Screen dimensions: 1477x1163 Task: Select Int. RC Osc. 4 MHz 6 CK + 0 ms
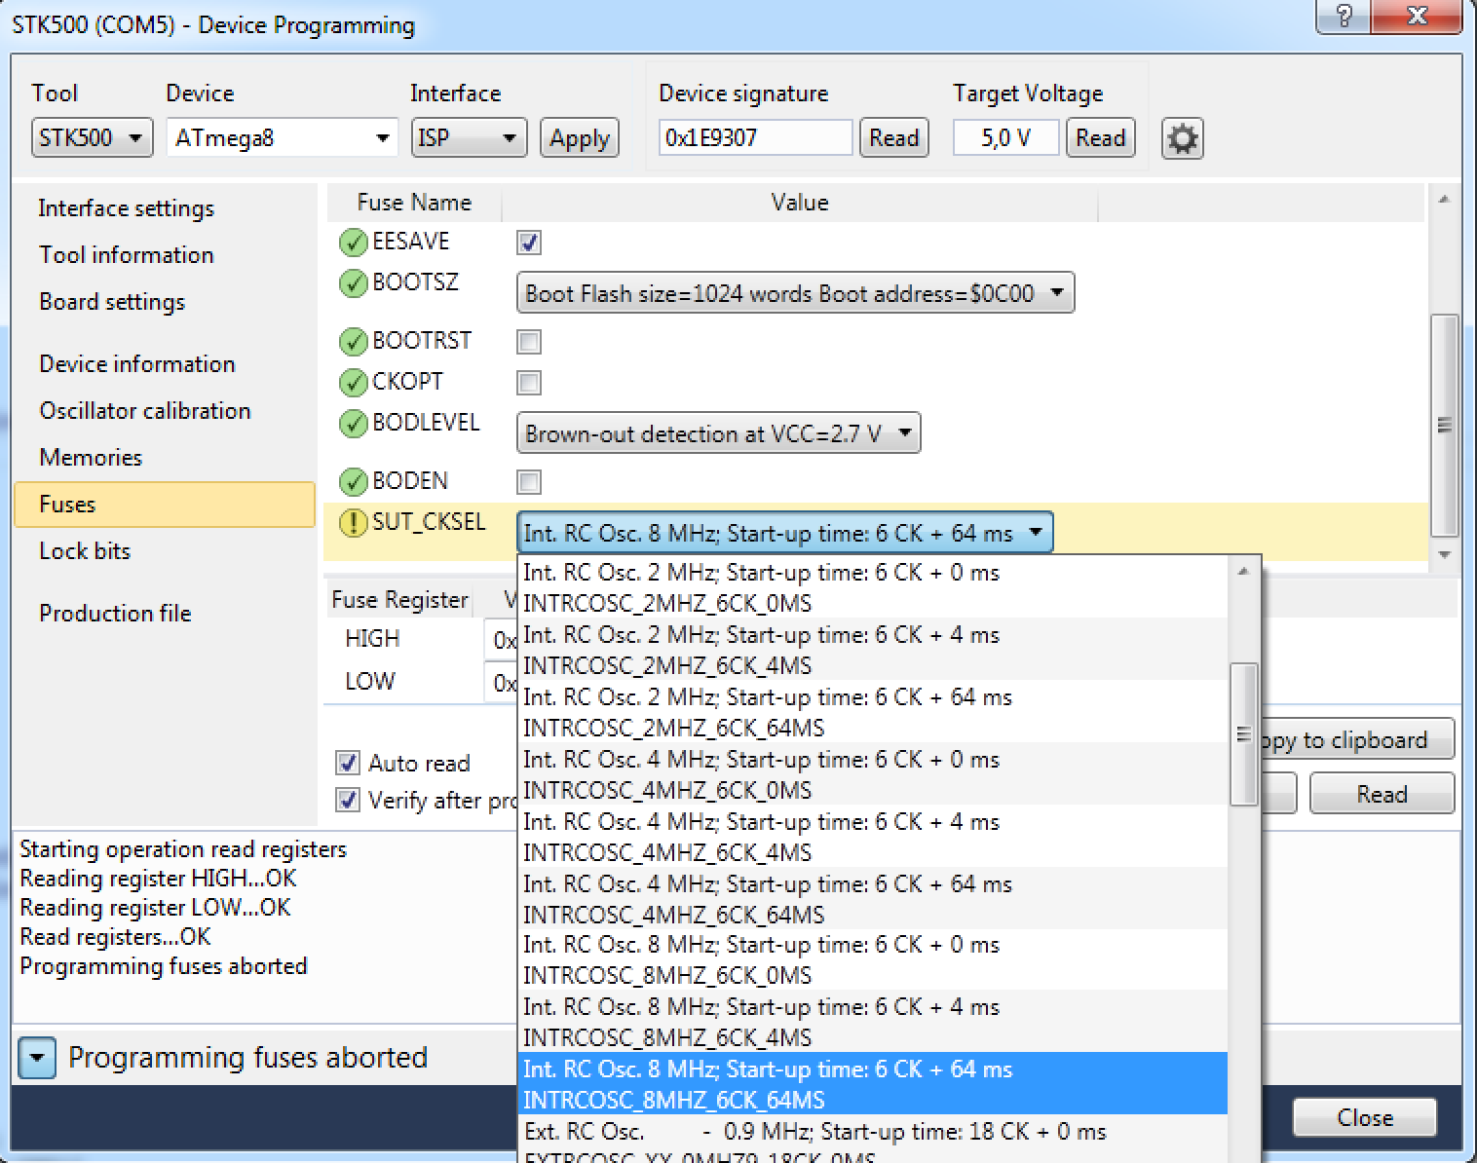[x=872, y=774]
